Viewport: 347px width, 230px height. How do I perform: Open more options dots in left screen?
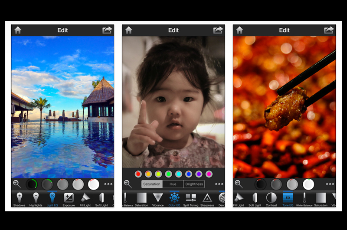108,184
